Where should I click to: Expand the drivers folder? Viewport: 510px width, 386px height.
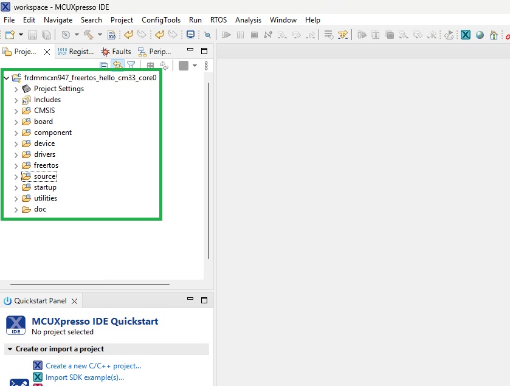(x=16, y=154)
